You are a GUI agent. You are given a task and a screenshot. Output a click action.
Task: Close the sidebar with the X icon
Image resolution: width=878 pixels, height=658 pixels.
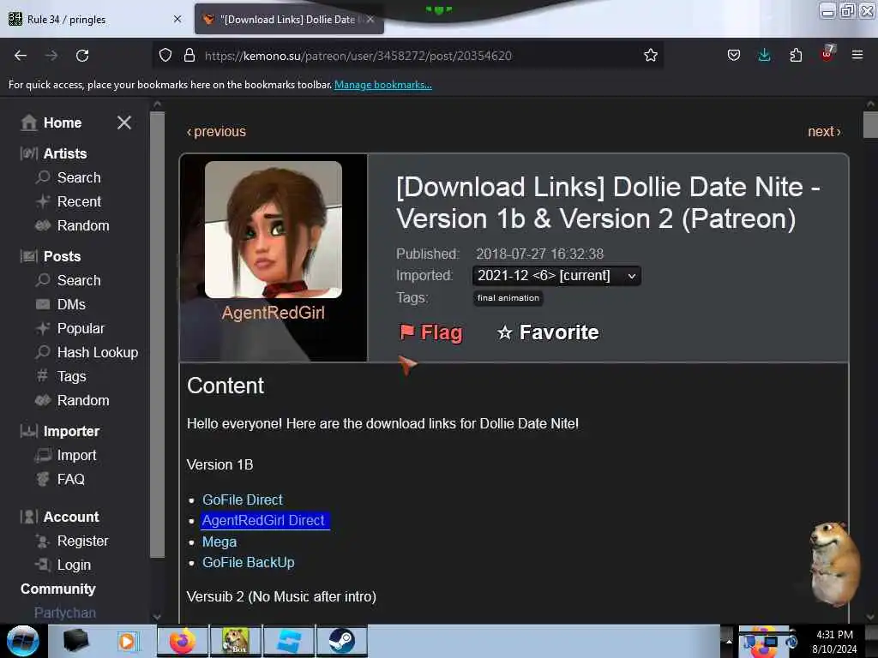point(124,123)
